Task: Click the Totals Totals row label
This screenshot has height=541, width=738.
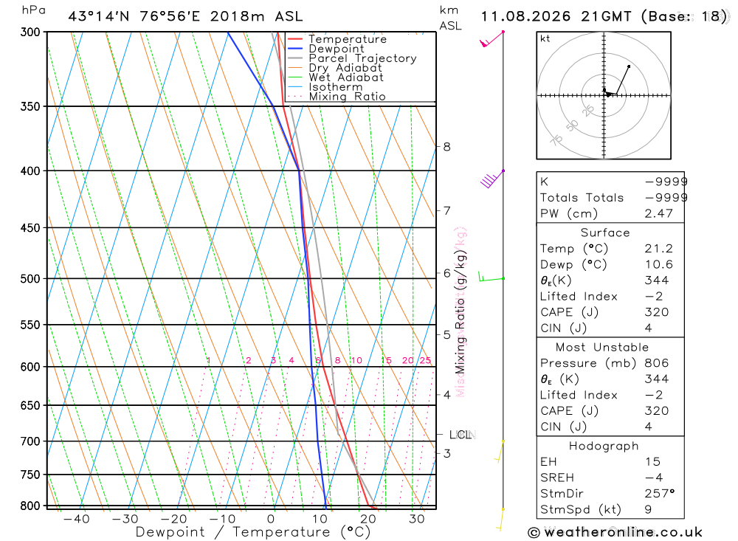Action: (582, 198)
